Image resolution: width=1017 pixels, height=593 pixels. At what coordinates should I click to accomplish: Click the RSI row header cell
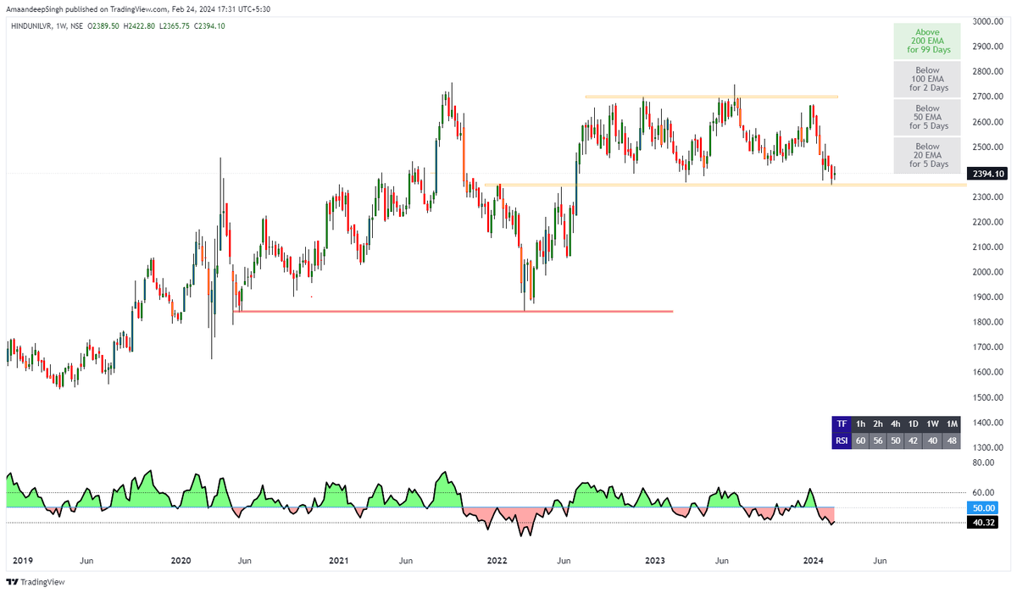(x=842, y=440)
